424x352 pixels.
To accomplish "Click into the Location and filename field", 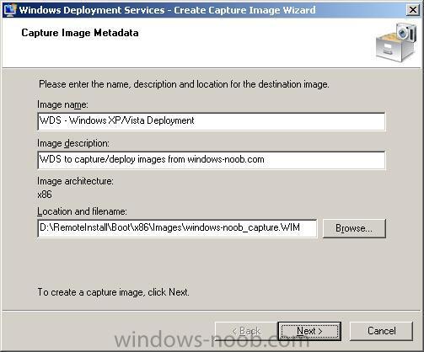I will point(177,228).
